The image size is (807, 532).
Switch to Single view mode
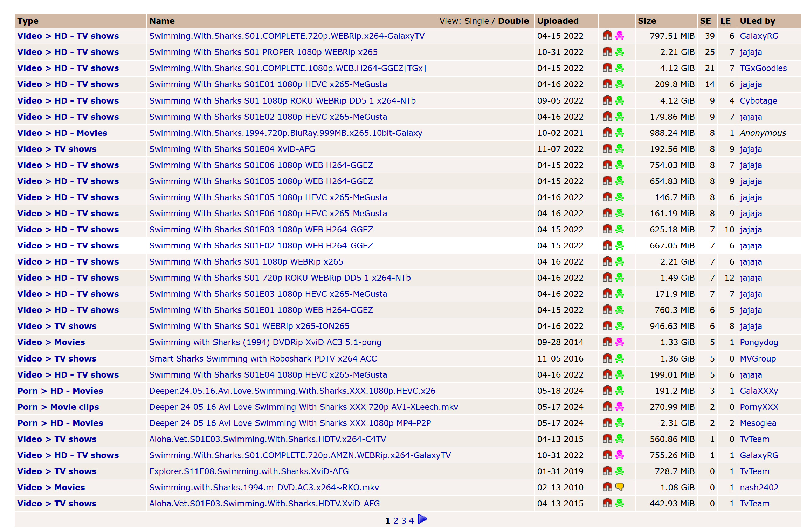point(476,21)
